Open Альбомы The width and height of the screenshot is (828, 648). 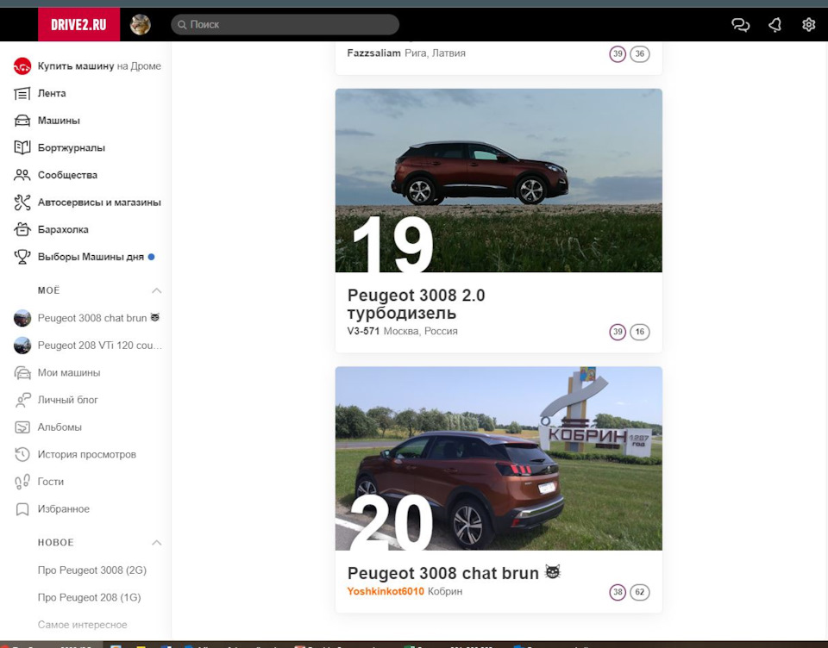pos(60,427)
